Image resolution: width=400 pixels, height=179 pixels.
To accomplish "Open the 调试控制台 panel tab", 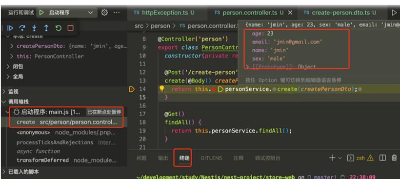I will coord(267,158).
